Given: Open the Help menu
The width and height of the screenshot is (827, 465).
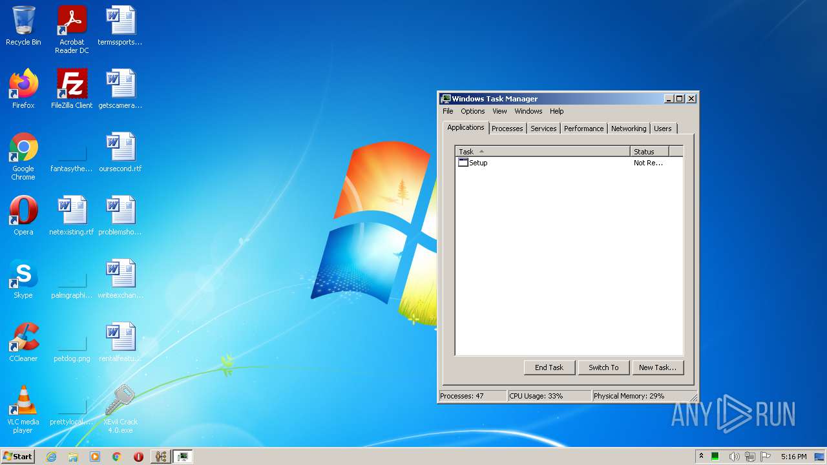Looking at the screenshot, I should click(556, 111).
